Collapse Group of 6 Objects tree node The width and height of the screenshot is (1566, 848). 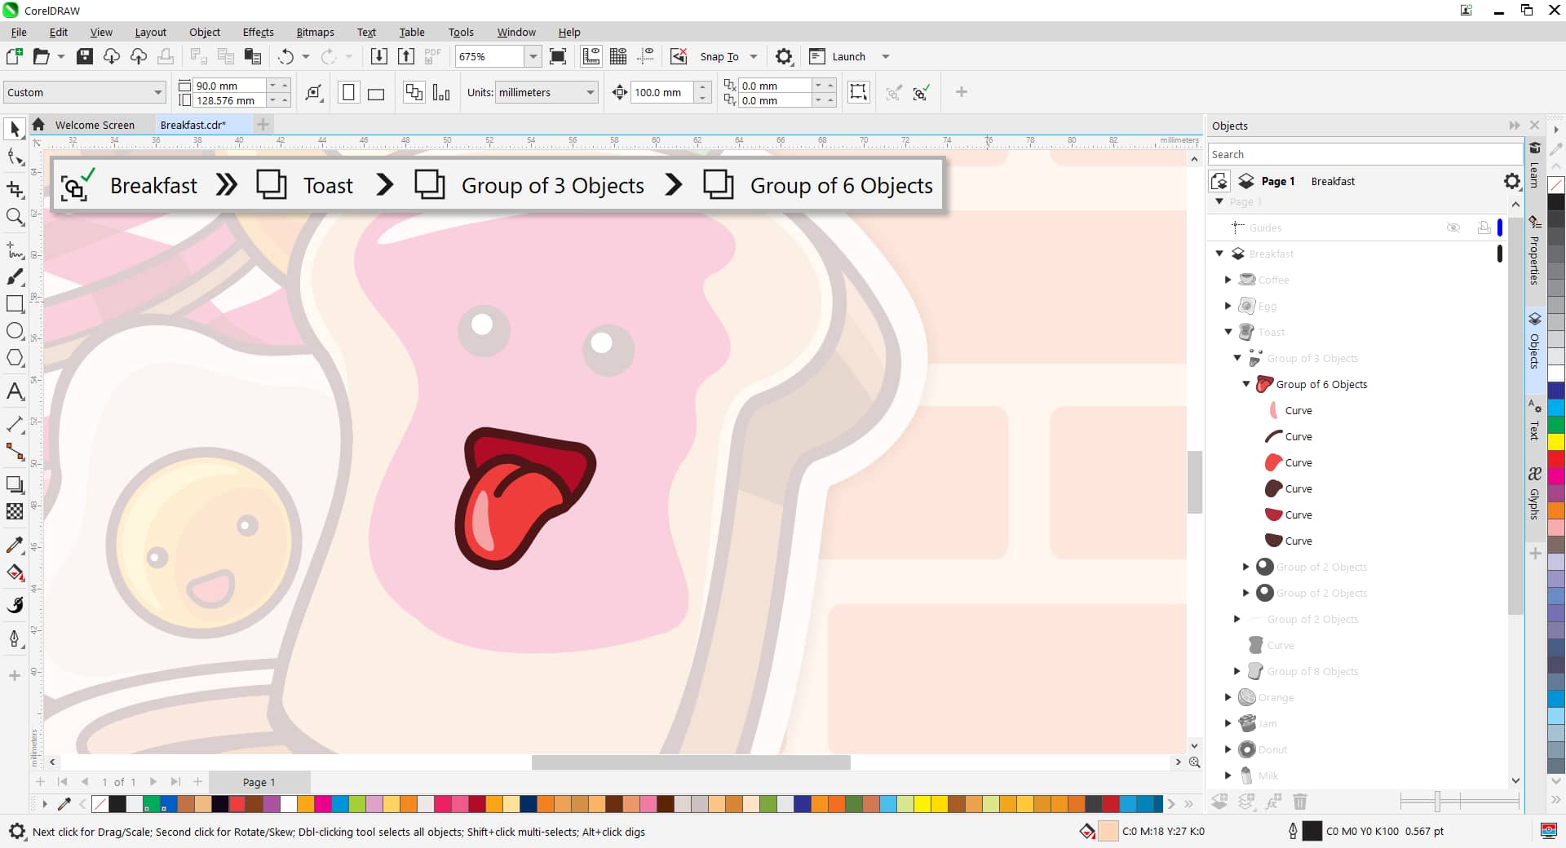1246,384
